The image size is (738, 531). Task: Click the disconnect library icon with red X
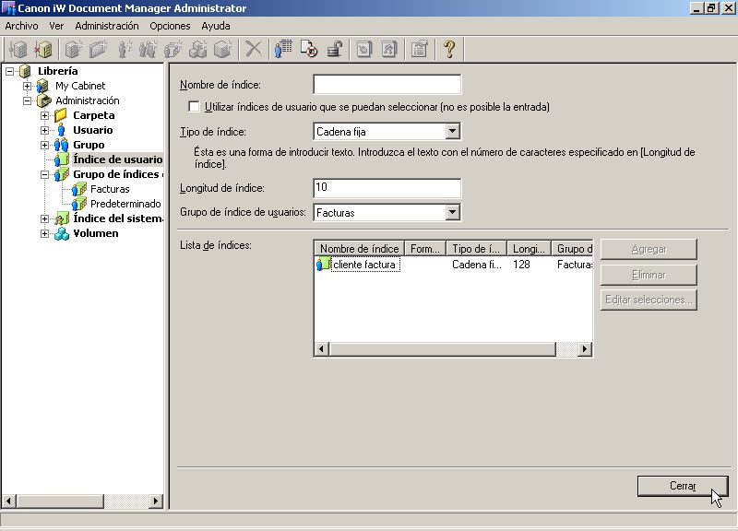(x=42, y=49)
